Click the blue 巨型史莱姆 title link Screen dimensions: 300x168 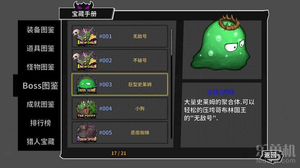[221, 92]
